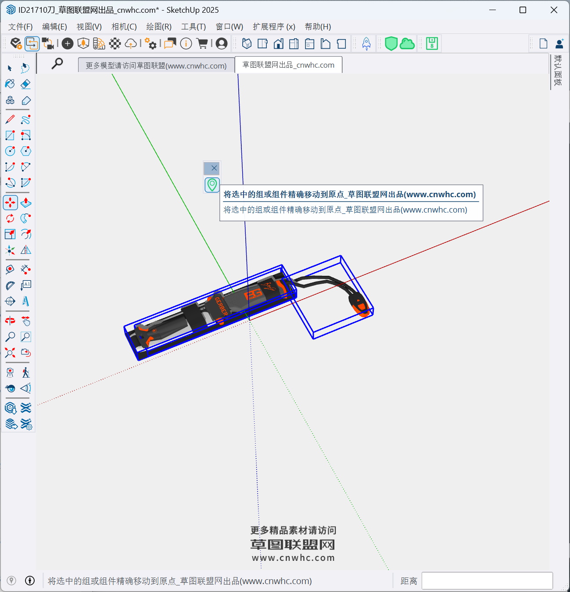Screen dimensions: 570x592
Task: Switch to 更多模型请访问草图联盟 scene tab
Action: coord(156,65)
